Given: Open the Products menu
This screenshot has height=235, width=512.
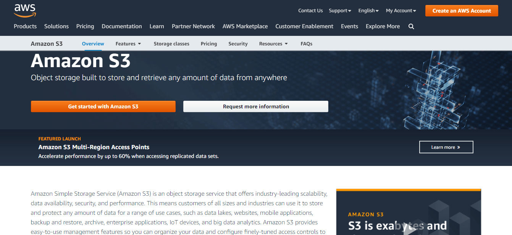Looking at the screenshot, I should click(25, 26).
